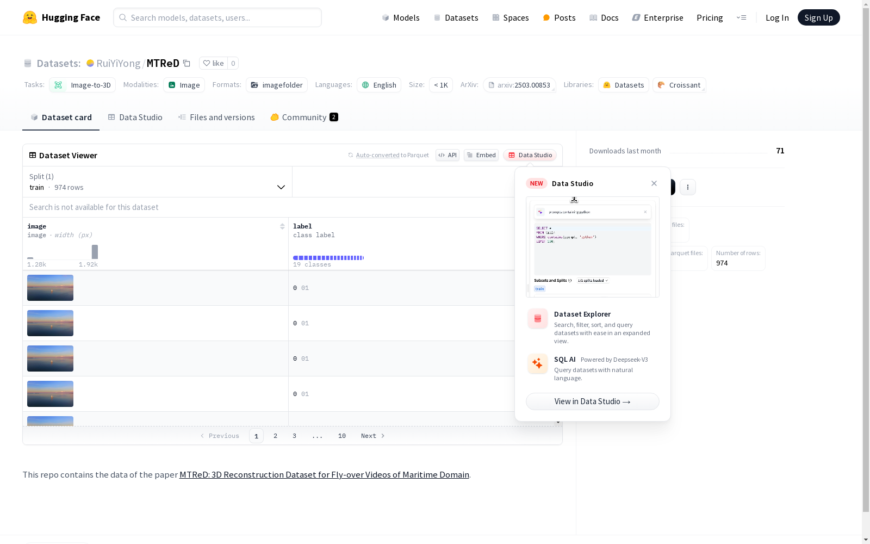Click the Number of rows 974 box
The height and width of the screenshot is (544, 870).
738,258
